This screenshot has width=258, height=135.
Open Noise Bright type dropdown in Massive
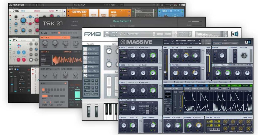tap(133, 117)
